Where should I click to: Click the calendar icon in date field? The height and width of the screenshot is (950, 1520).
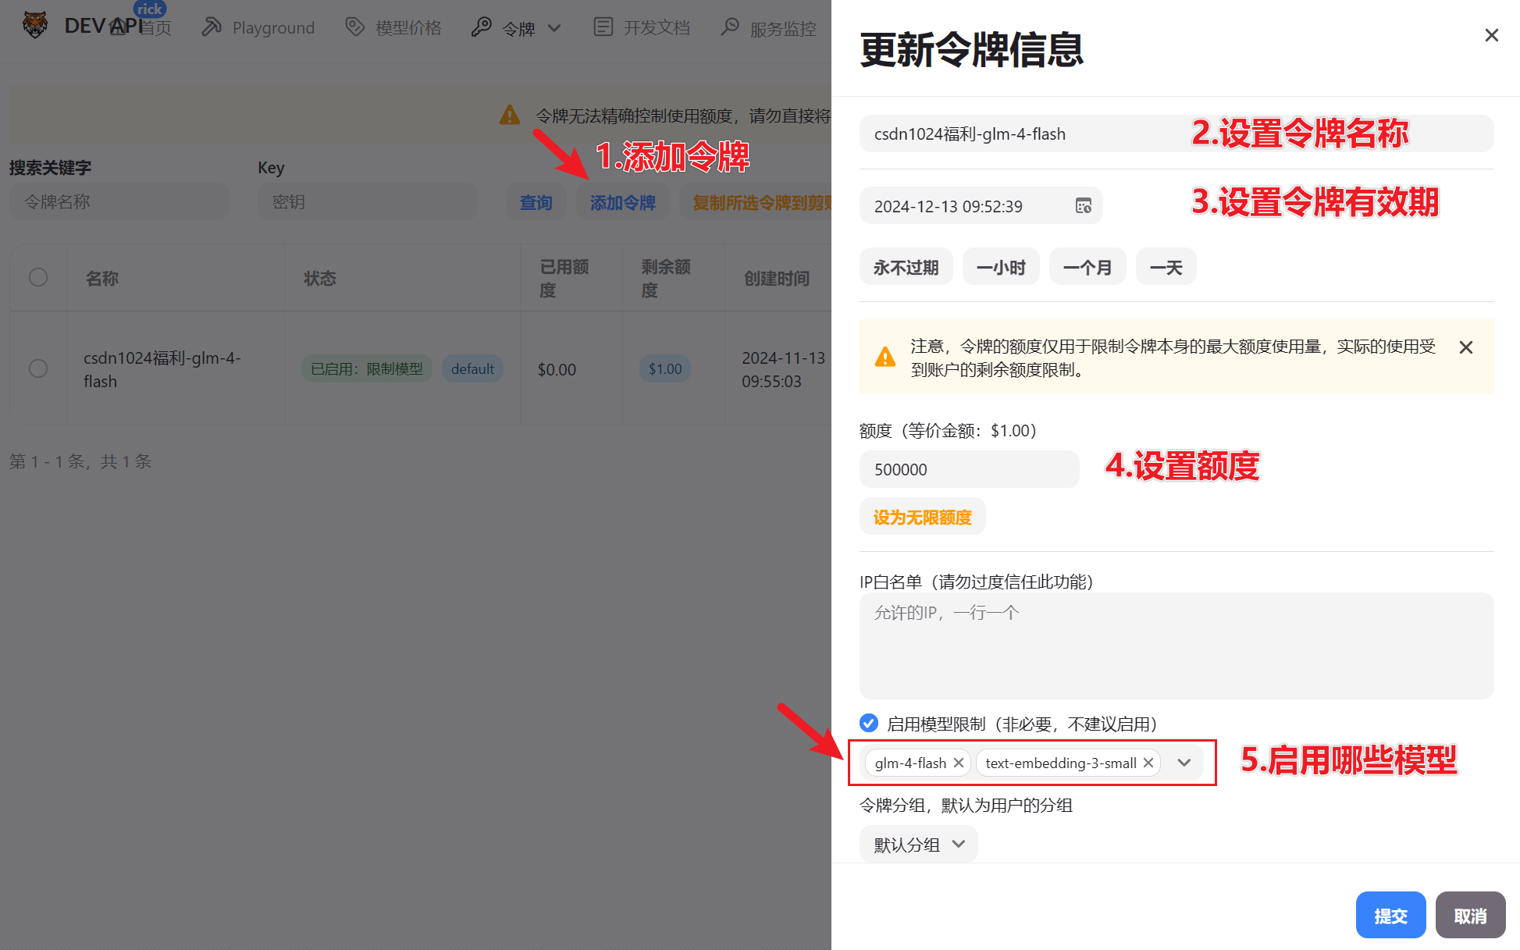[x=1083, y=206]
